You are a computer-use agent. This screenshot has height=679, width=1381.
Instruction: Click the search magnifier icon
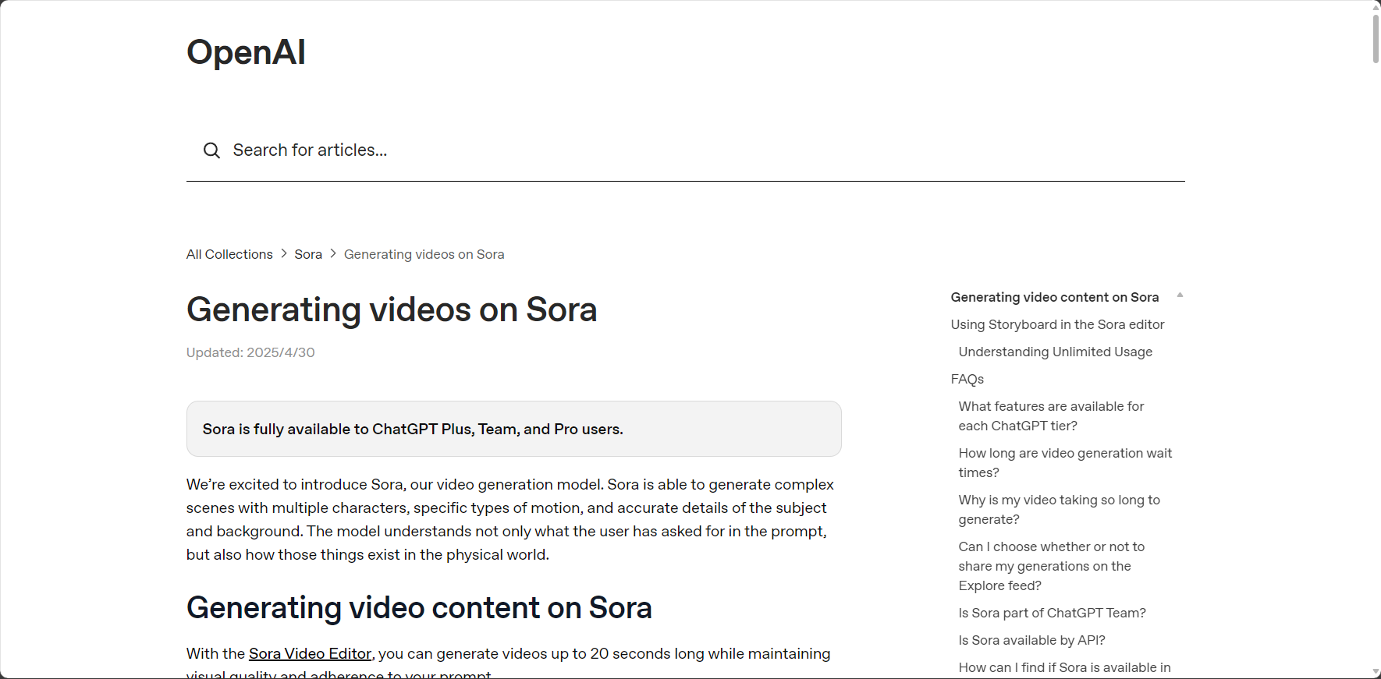tap(211, 150)
